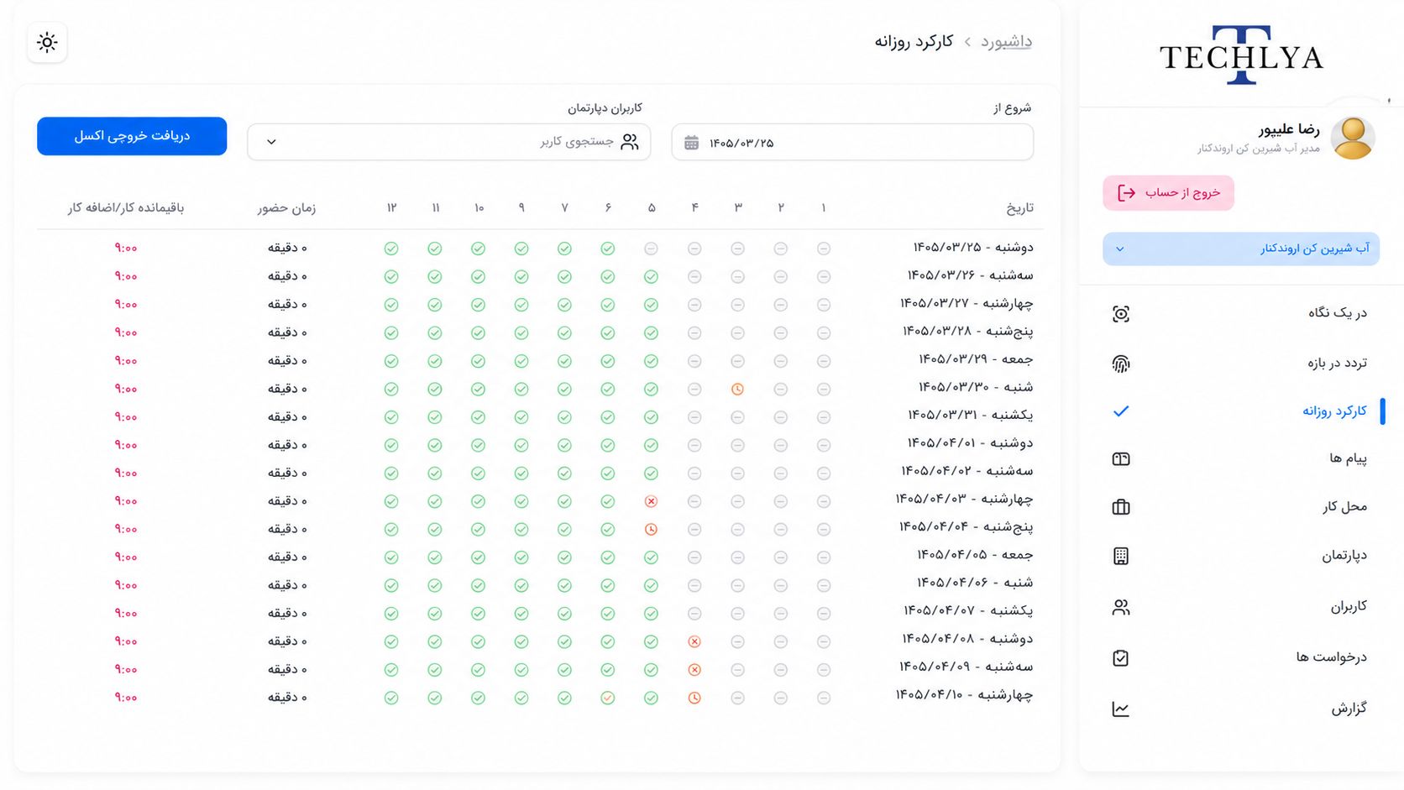
Task: Click the clipboard-check icon beside درخواست ها
Action: tap(1121, 657)
